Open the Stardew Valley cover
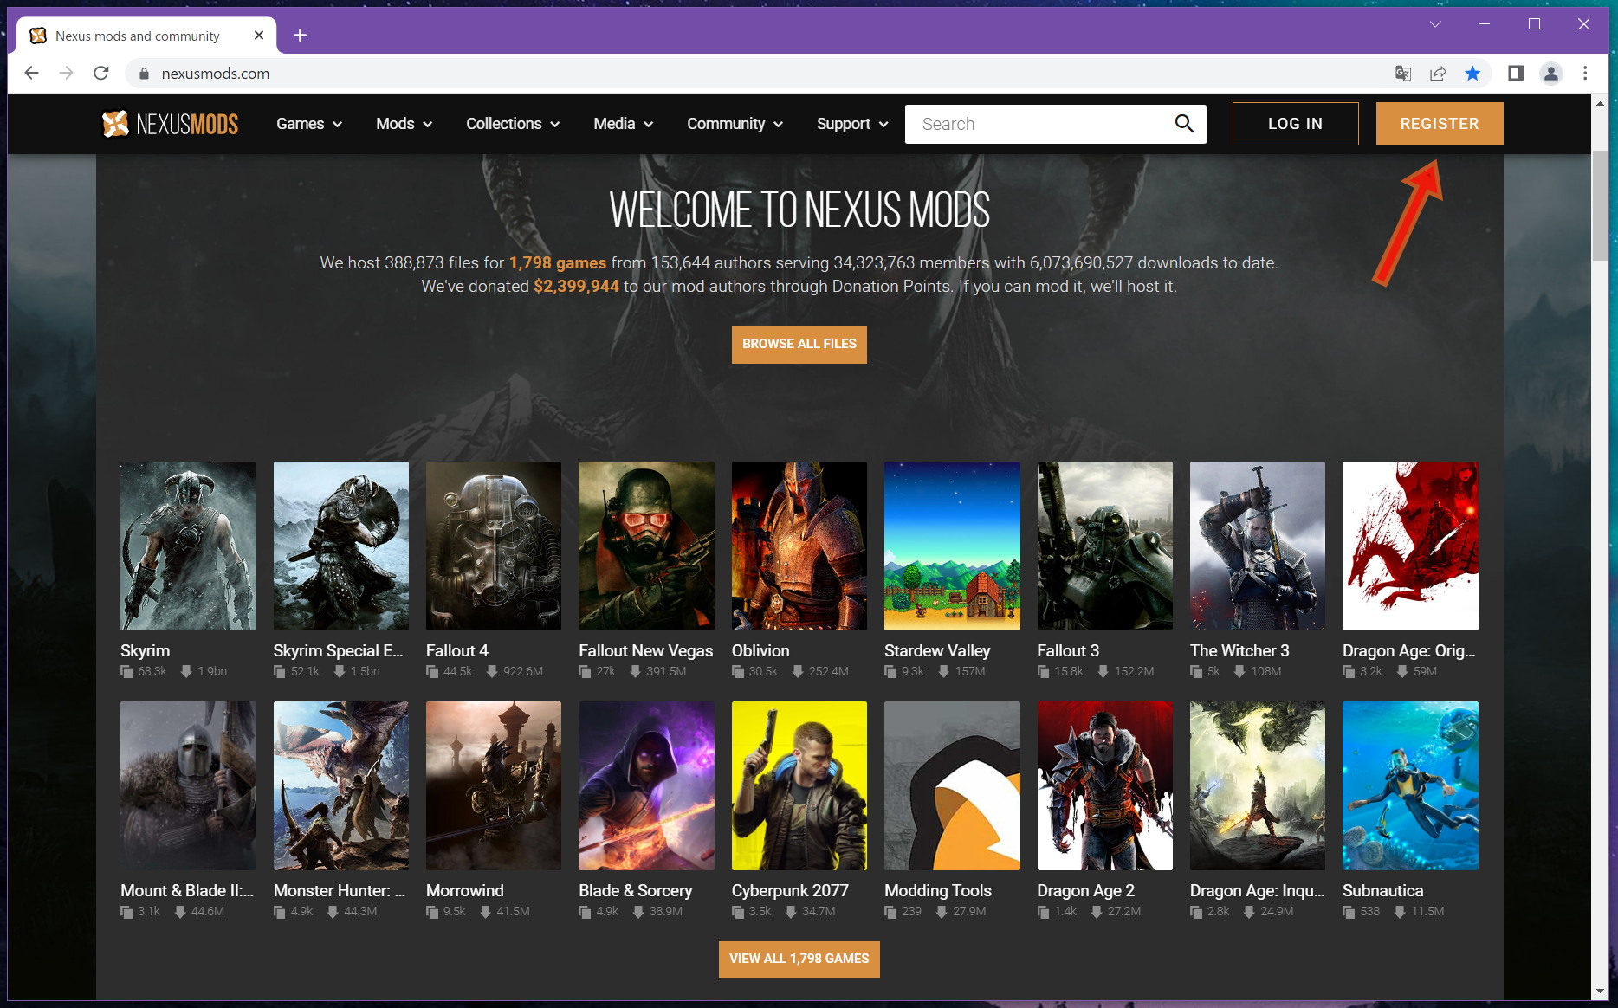Viewport: 1618px width, 1008px height. coord(952,546)
